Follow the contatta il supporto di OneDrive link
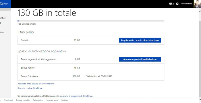This screenshot has height=103, width=201. tap(76, 96)
